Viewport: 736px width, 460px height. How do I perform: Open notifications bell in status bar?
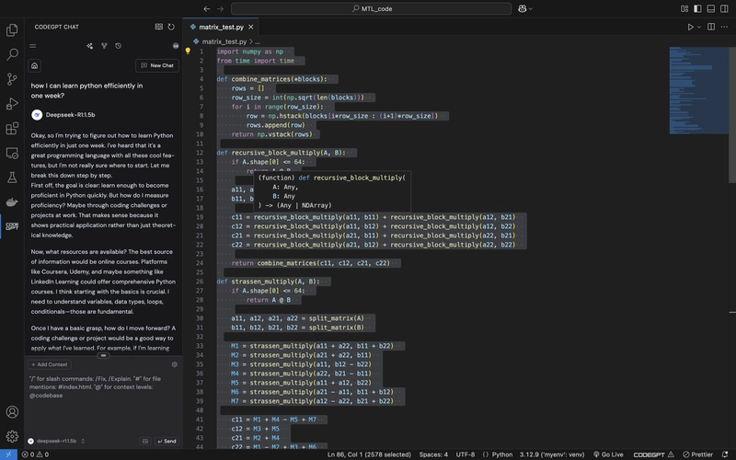pos(725,454)
